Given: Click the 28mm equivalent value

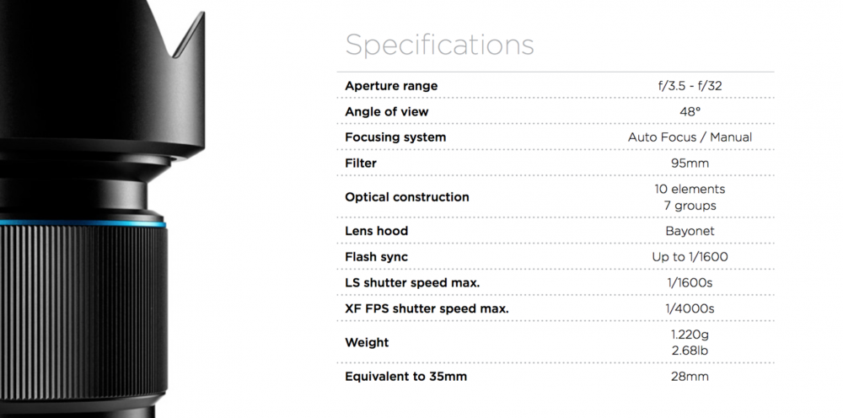Looking at the screenshot, I should [690, 377].
